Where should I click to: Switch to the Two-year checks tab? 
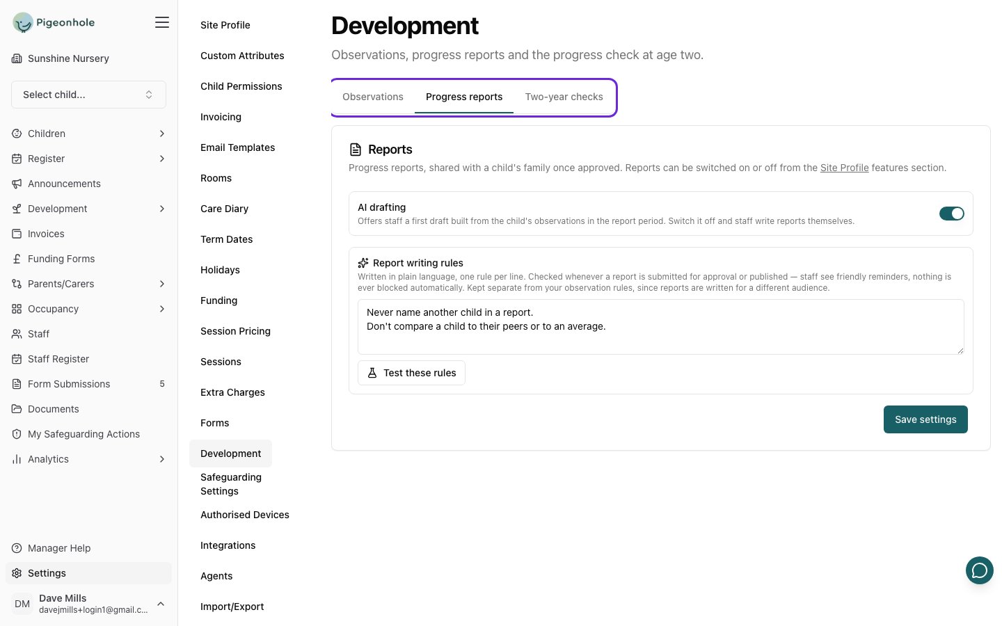click(564, 97)
